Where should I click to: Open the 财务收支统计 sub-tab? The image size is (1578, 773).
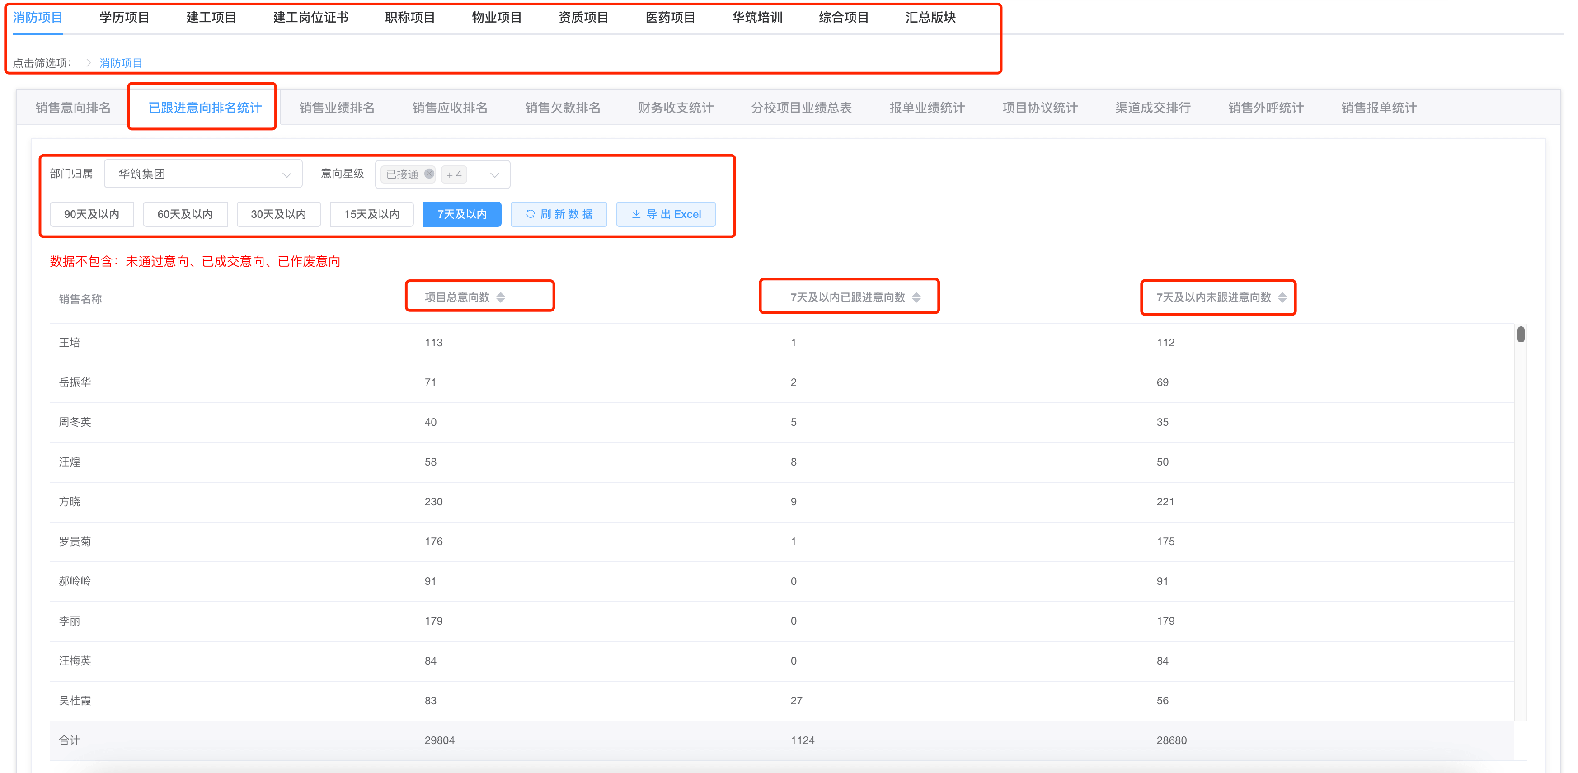675,108
